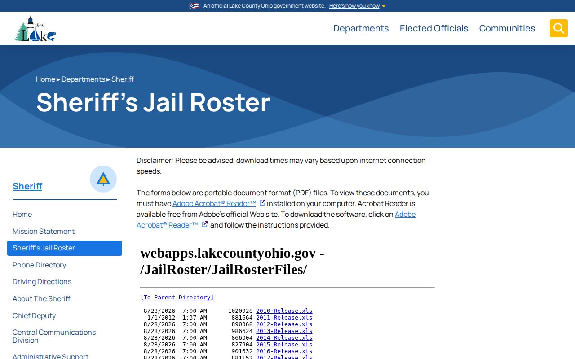Open Phone Directory in the sidebar
Viewport: 575px width, 359px height.
(39, 265)
